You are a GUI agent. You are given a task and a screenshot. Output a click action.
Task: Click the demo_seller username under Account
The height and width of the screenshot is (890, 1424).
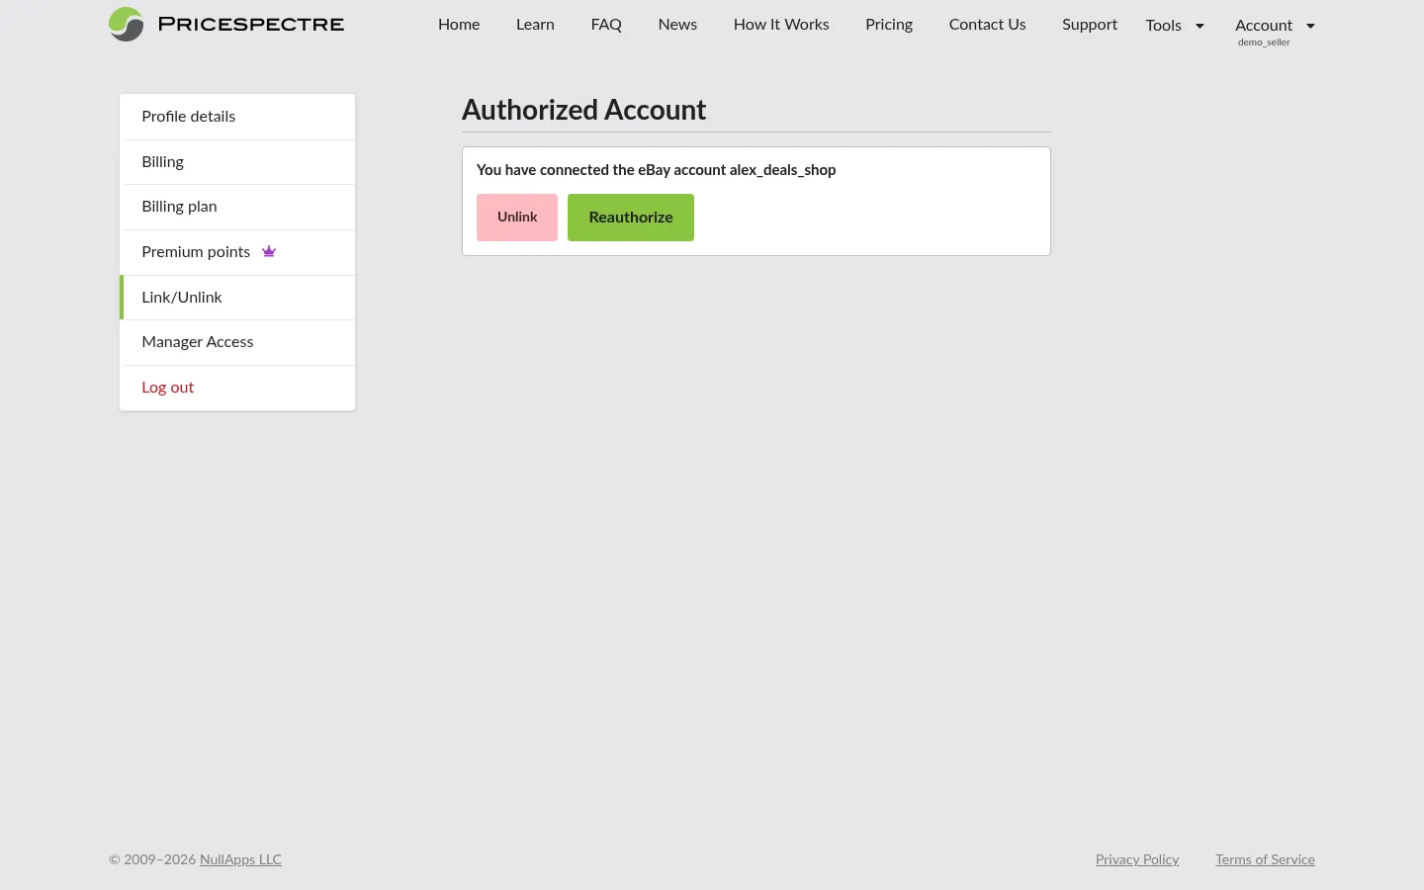pyautogui.click(x=1264, y=43)
